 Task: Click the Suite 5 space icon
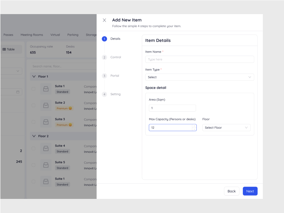46,165
